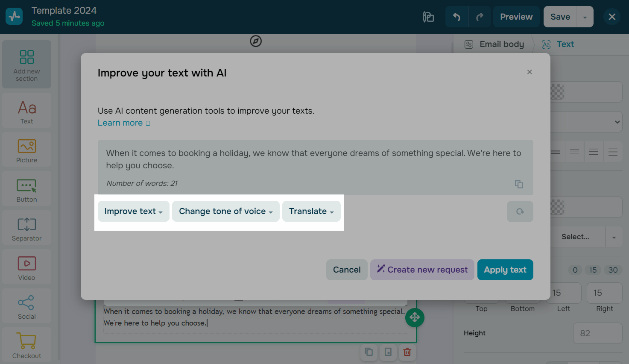The height and width of the screenshot is (364, 629).
Task: Click the copy text icon in the AI result box
Action: click(x=519, y=184)
